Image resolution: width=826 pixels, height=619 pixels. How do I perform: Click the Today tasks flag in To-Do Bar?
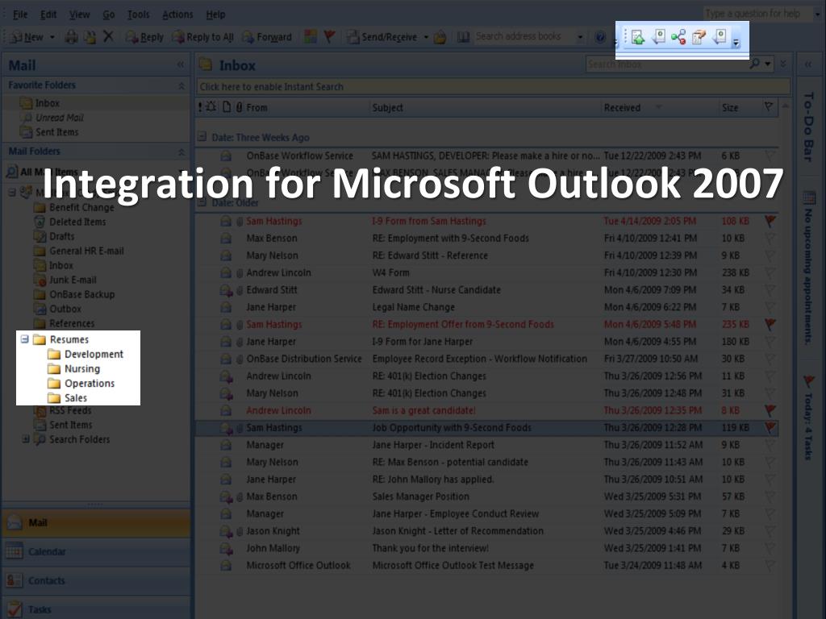tap(809, 381)
